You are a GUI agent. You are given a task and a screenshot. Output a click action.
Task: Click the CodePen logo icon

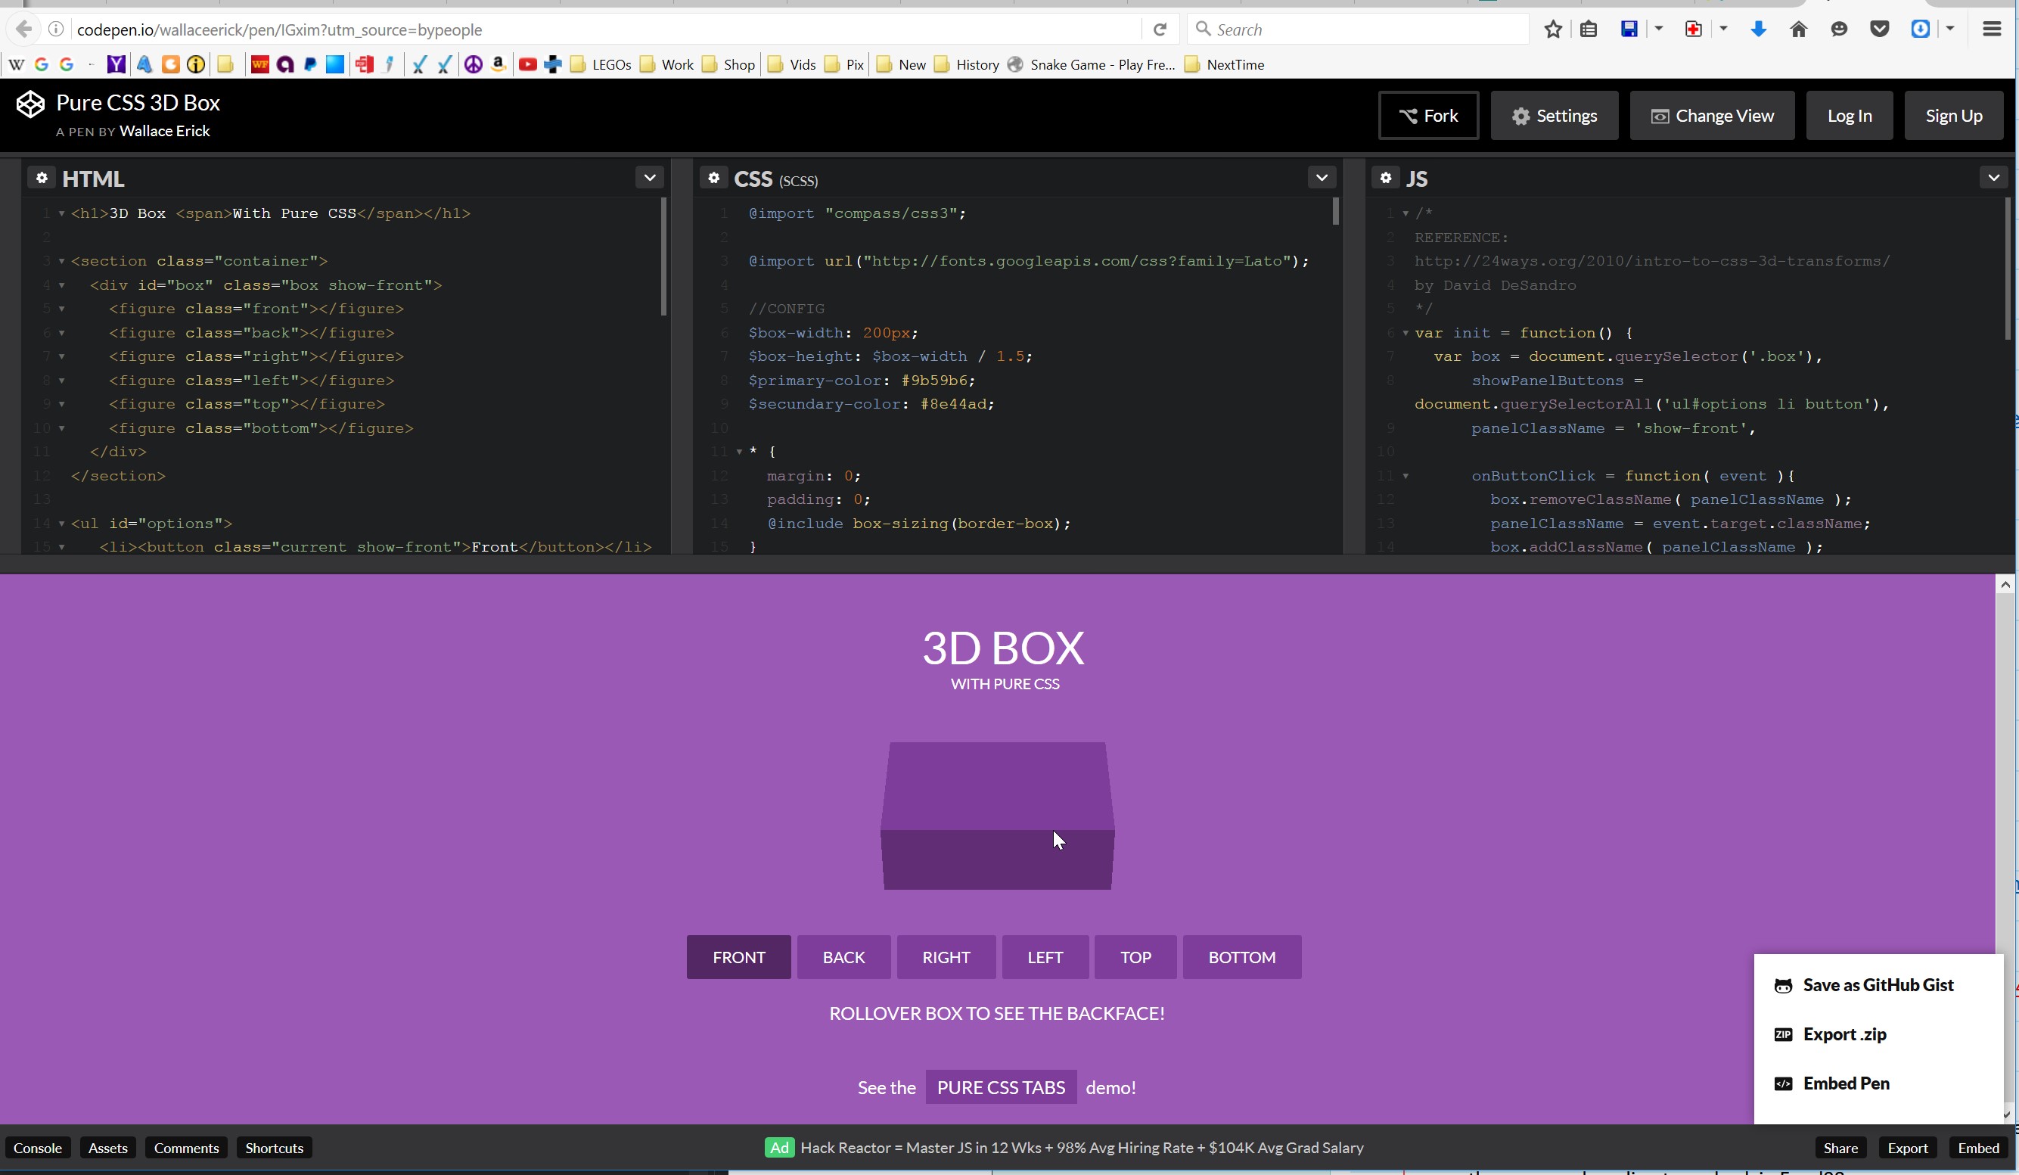[x=30, y=104]
